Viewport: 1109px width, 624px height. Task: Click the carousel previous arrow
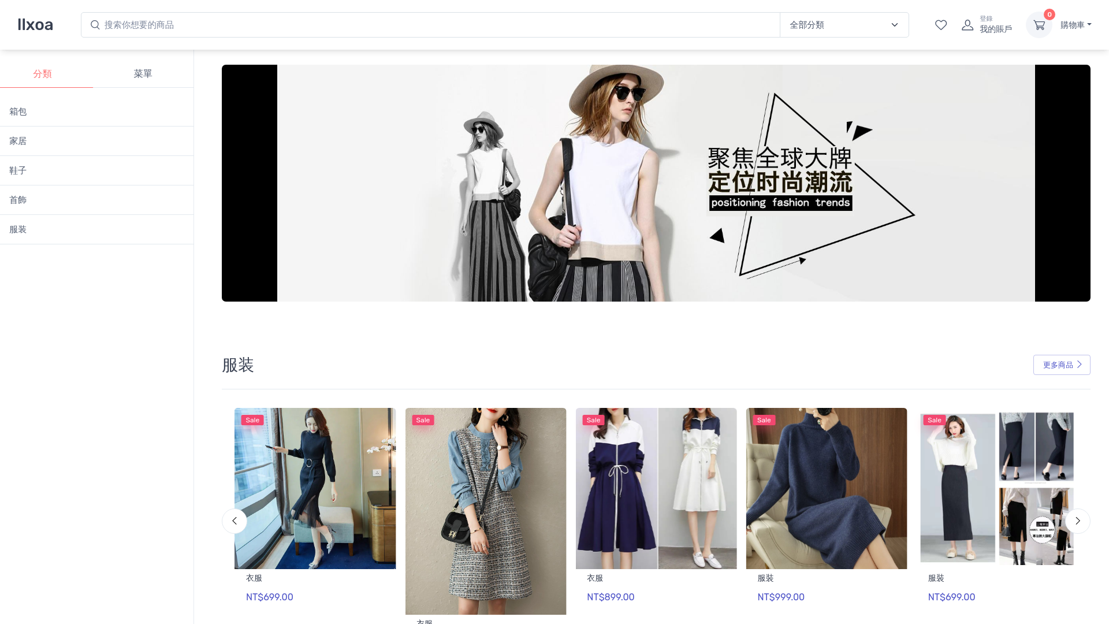tap(235, 521)
